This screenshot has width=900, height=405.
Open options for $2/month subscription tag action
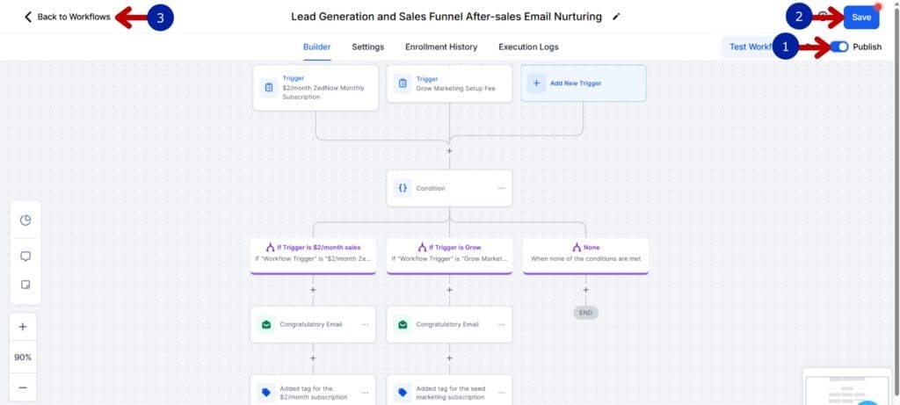click(x=365, y=393)
